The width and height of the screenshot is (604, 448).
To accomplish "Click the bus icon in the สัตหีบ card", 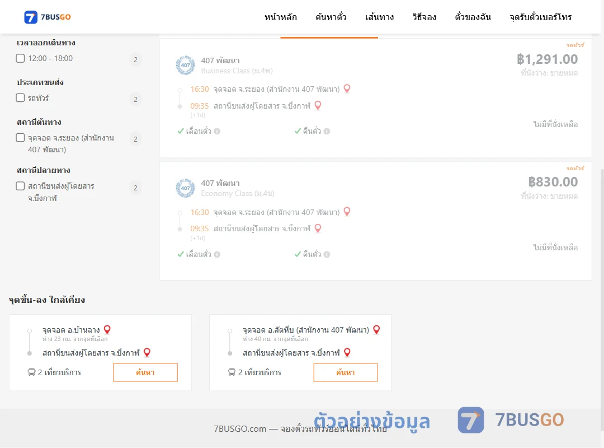I will (x=232, y=372).
